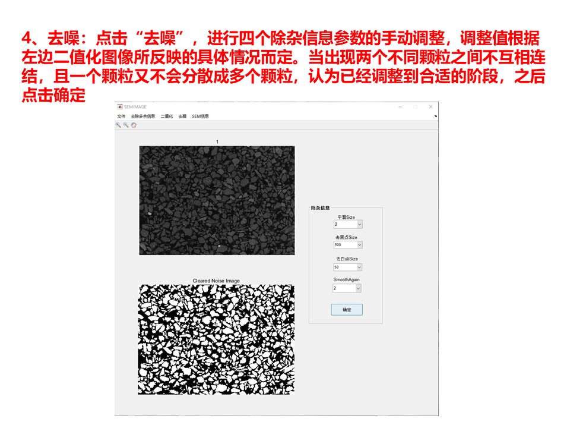Click the 去白点Size label
Viewport: 570px width, 428px height.
coord(347,259)
